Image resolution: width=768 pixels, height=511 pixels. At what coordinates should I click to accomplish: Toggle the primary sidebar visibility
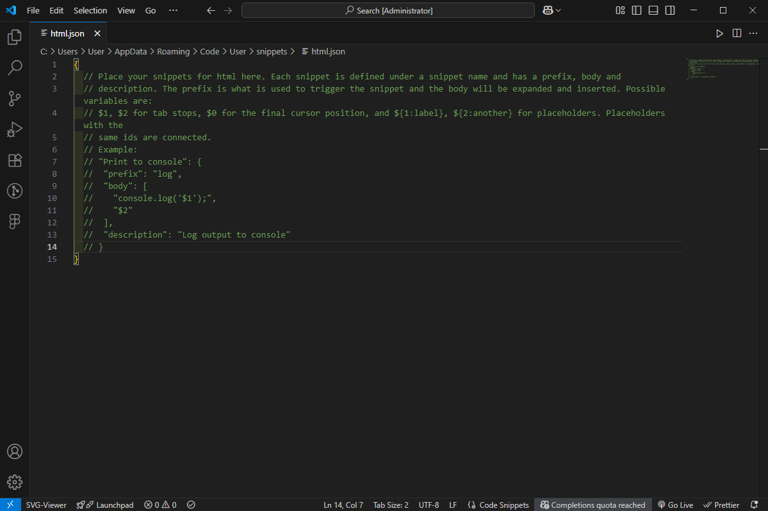coord(636,10)
